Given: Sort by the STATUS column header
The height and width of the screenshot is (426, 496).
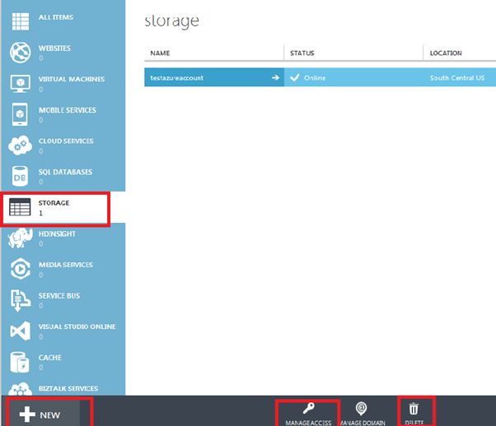Looking at the screenshot, I should 302,53.
